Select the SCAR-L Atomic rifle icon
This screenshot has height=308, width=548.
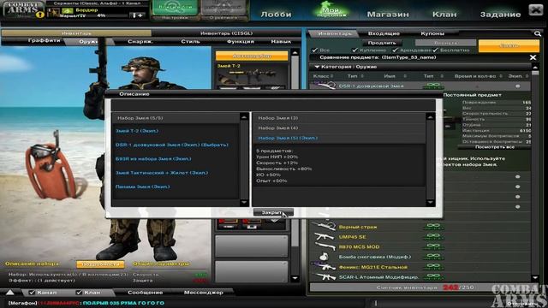point(325,277)
